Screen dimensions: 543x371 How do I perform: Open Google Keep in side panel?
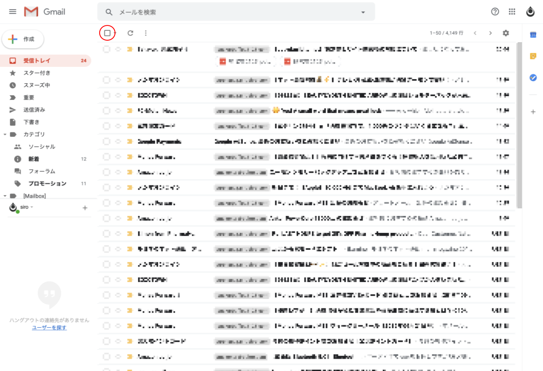click(533, 56)
